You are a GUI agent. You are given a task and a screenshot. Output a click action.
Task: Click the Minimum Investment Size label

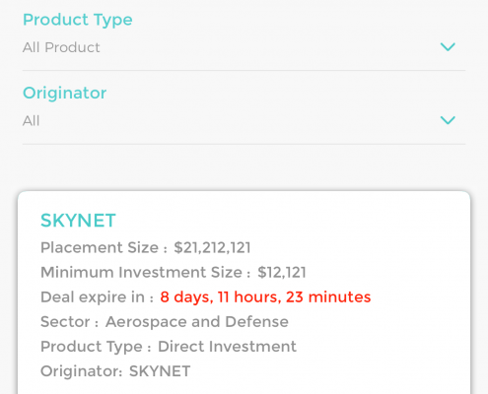click(x=145, y=273)
